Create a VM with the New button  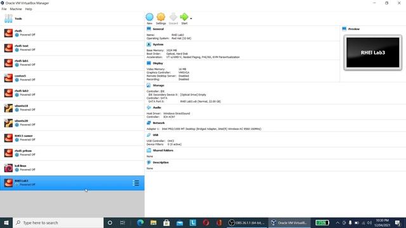click(150, 18)
